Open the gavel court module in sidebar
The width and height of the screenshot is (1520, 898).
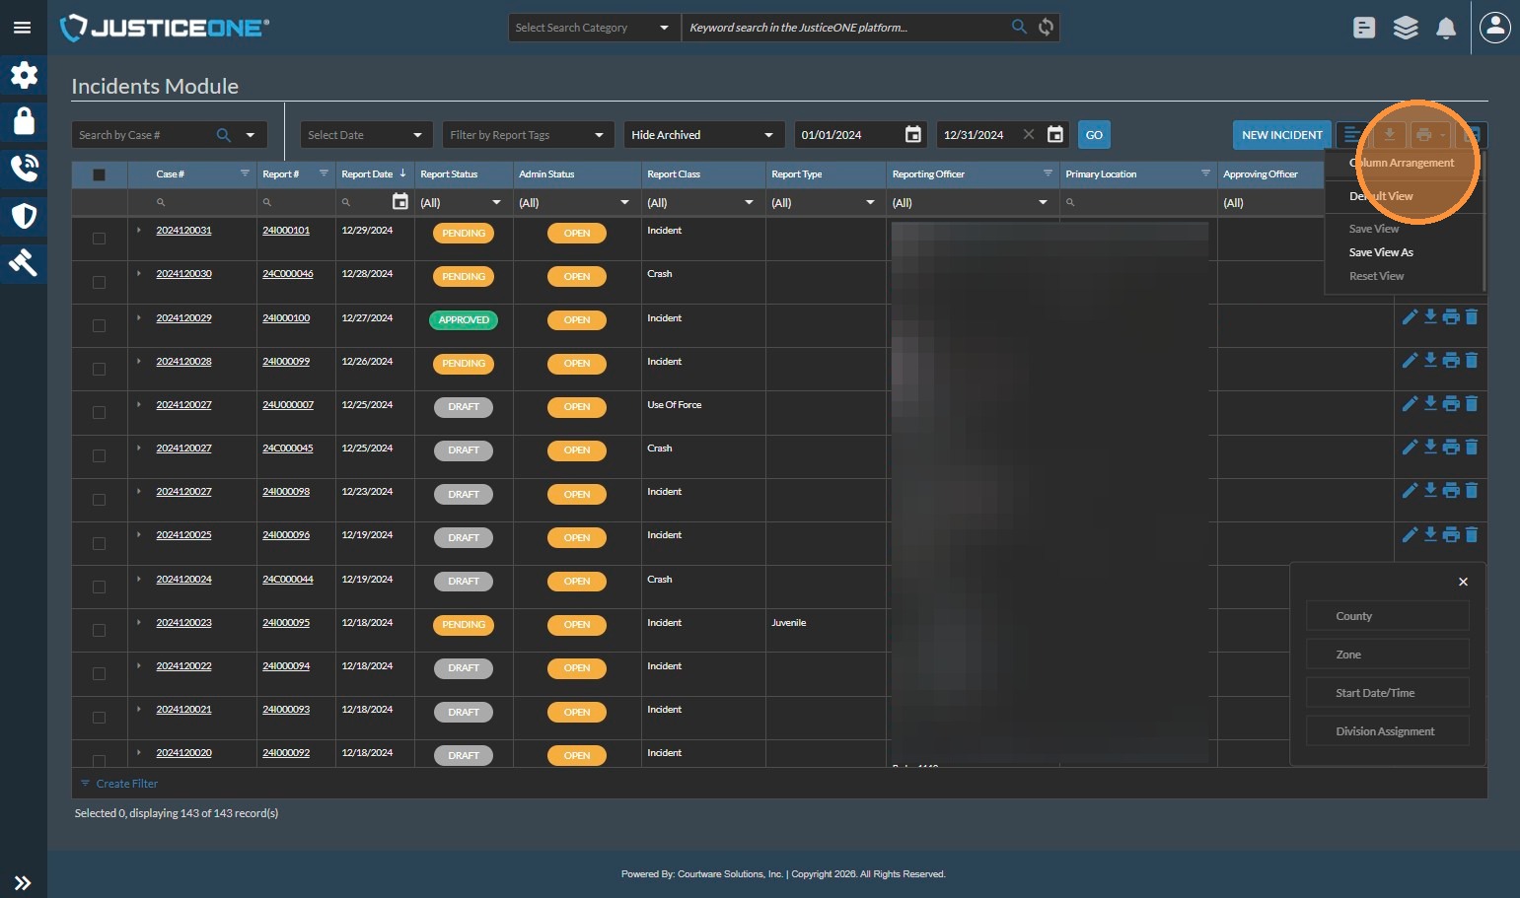pos(24,262)
